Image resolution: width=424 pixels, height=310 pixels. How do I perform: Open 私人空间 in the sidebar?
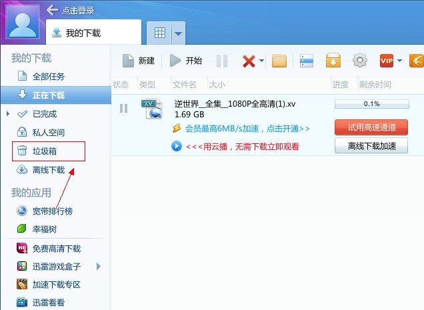(x=56, y=132)
